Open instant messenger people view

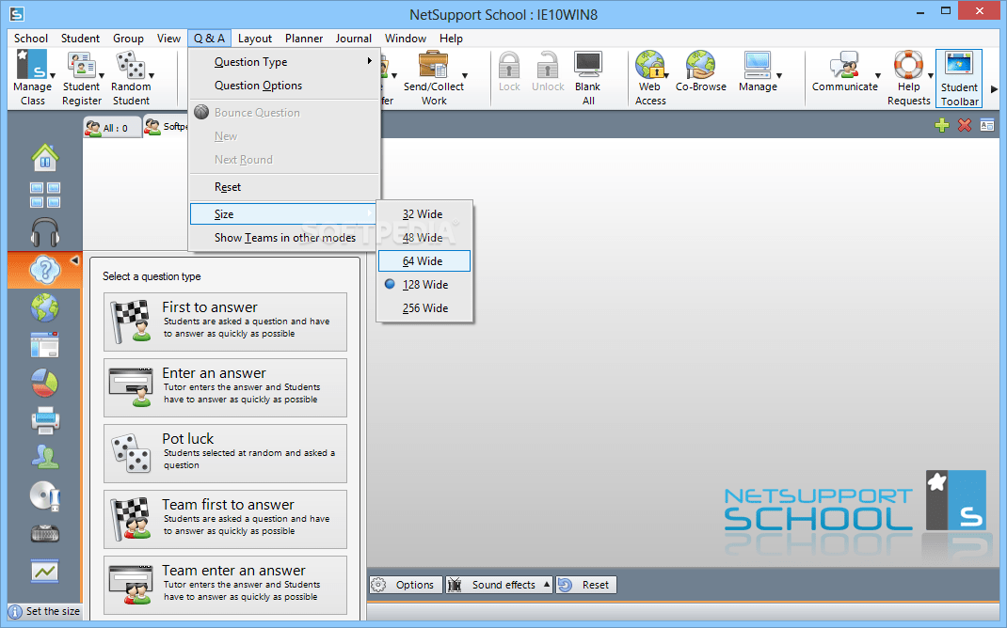45,458
